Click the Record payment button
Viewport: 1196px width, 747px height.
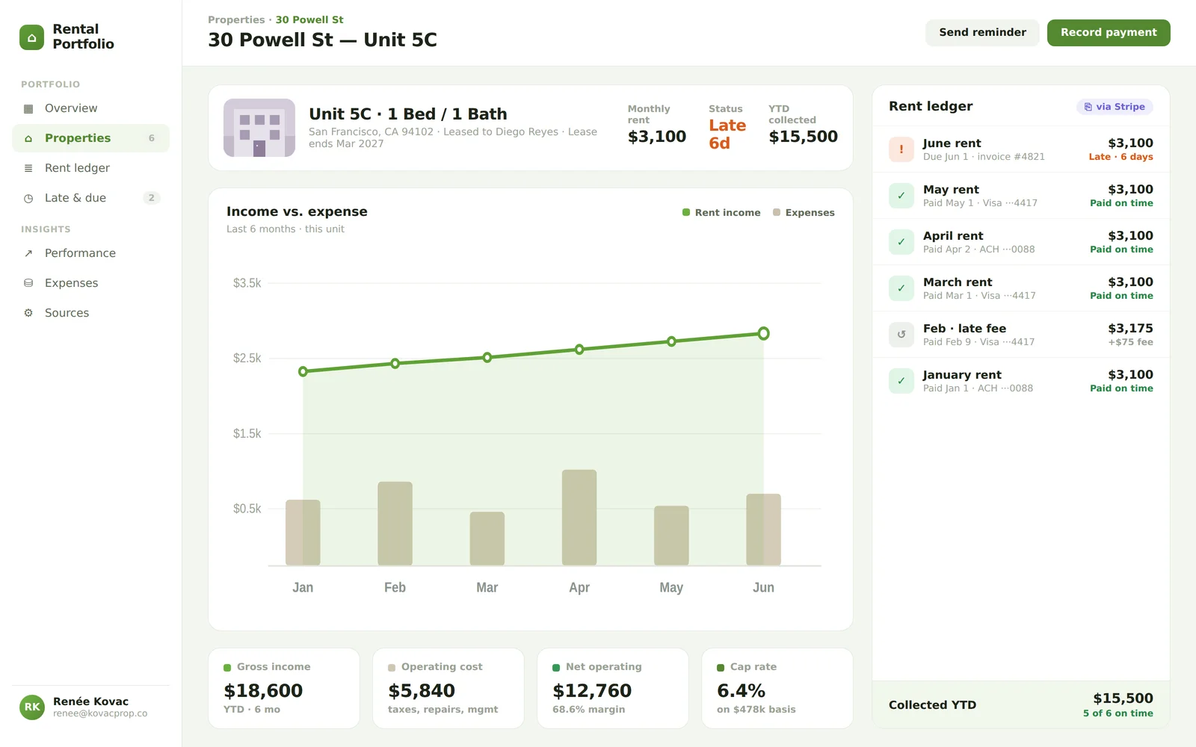1109,33
